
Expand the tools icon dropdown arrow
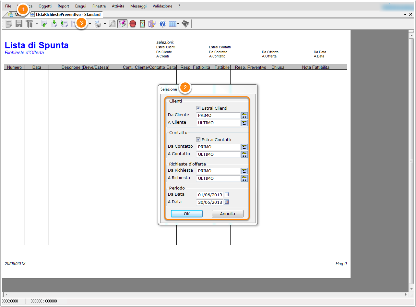pos(37,24)
